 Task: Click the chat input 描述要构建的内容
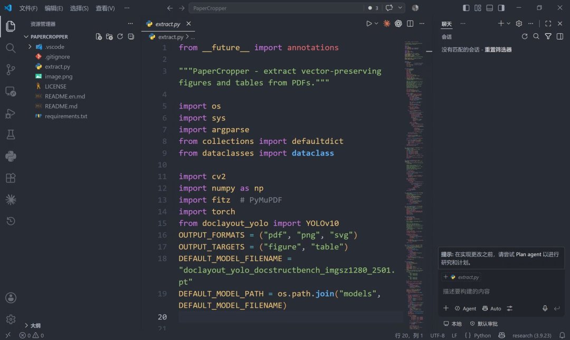[x=501, y=292]
